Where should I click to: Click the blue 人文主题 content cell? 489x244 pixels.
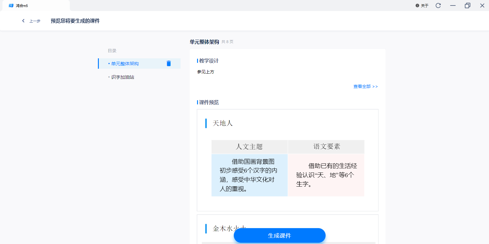coord(249,175)
